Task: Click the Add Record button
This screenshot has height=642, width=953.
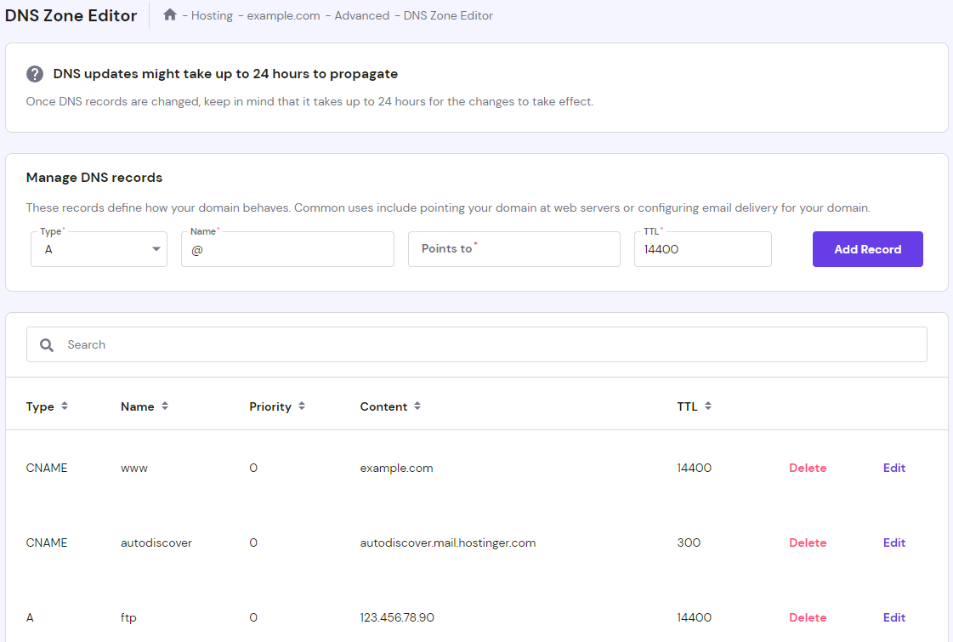Action: coord(867,248)
